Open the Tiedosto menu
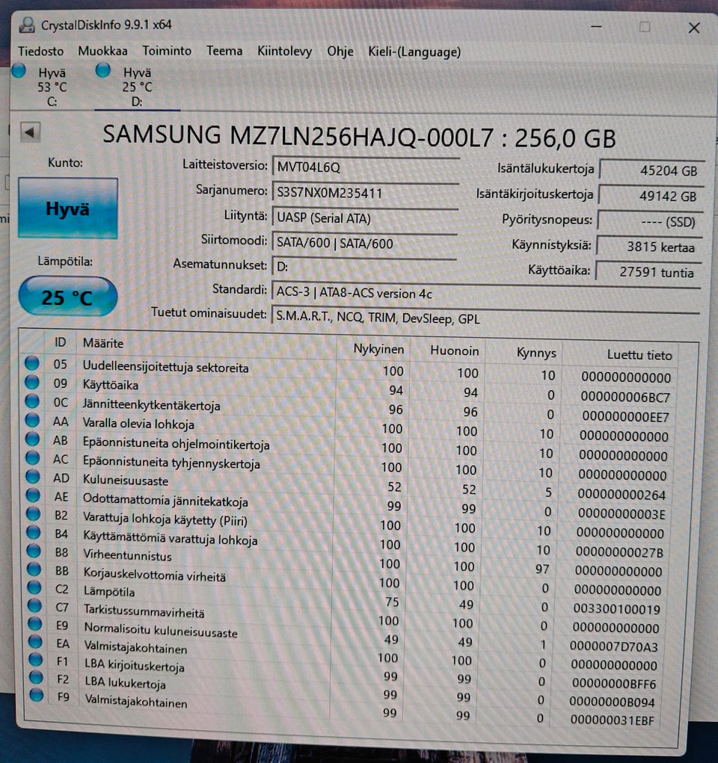 coord(41,51)
